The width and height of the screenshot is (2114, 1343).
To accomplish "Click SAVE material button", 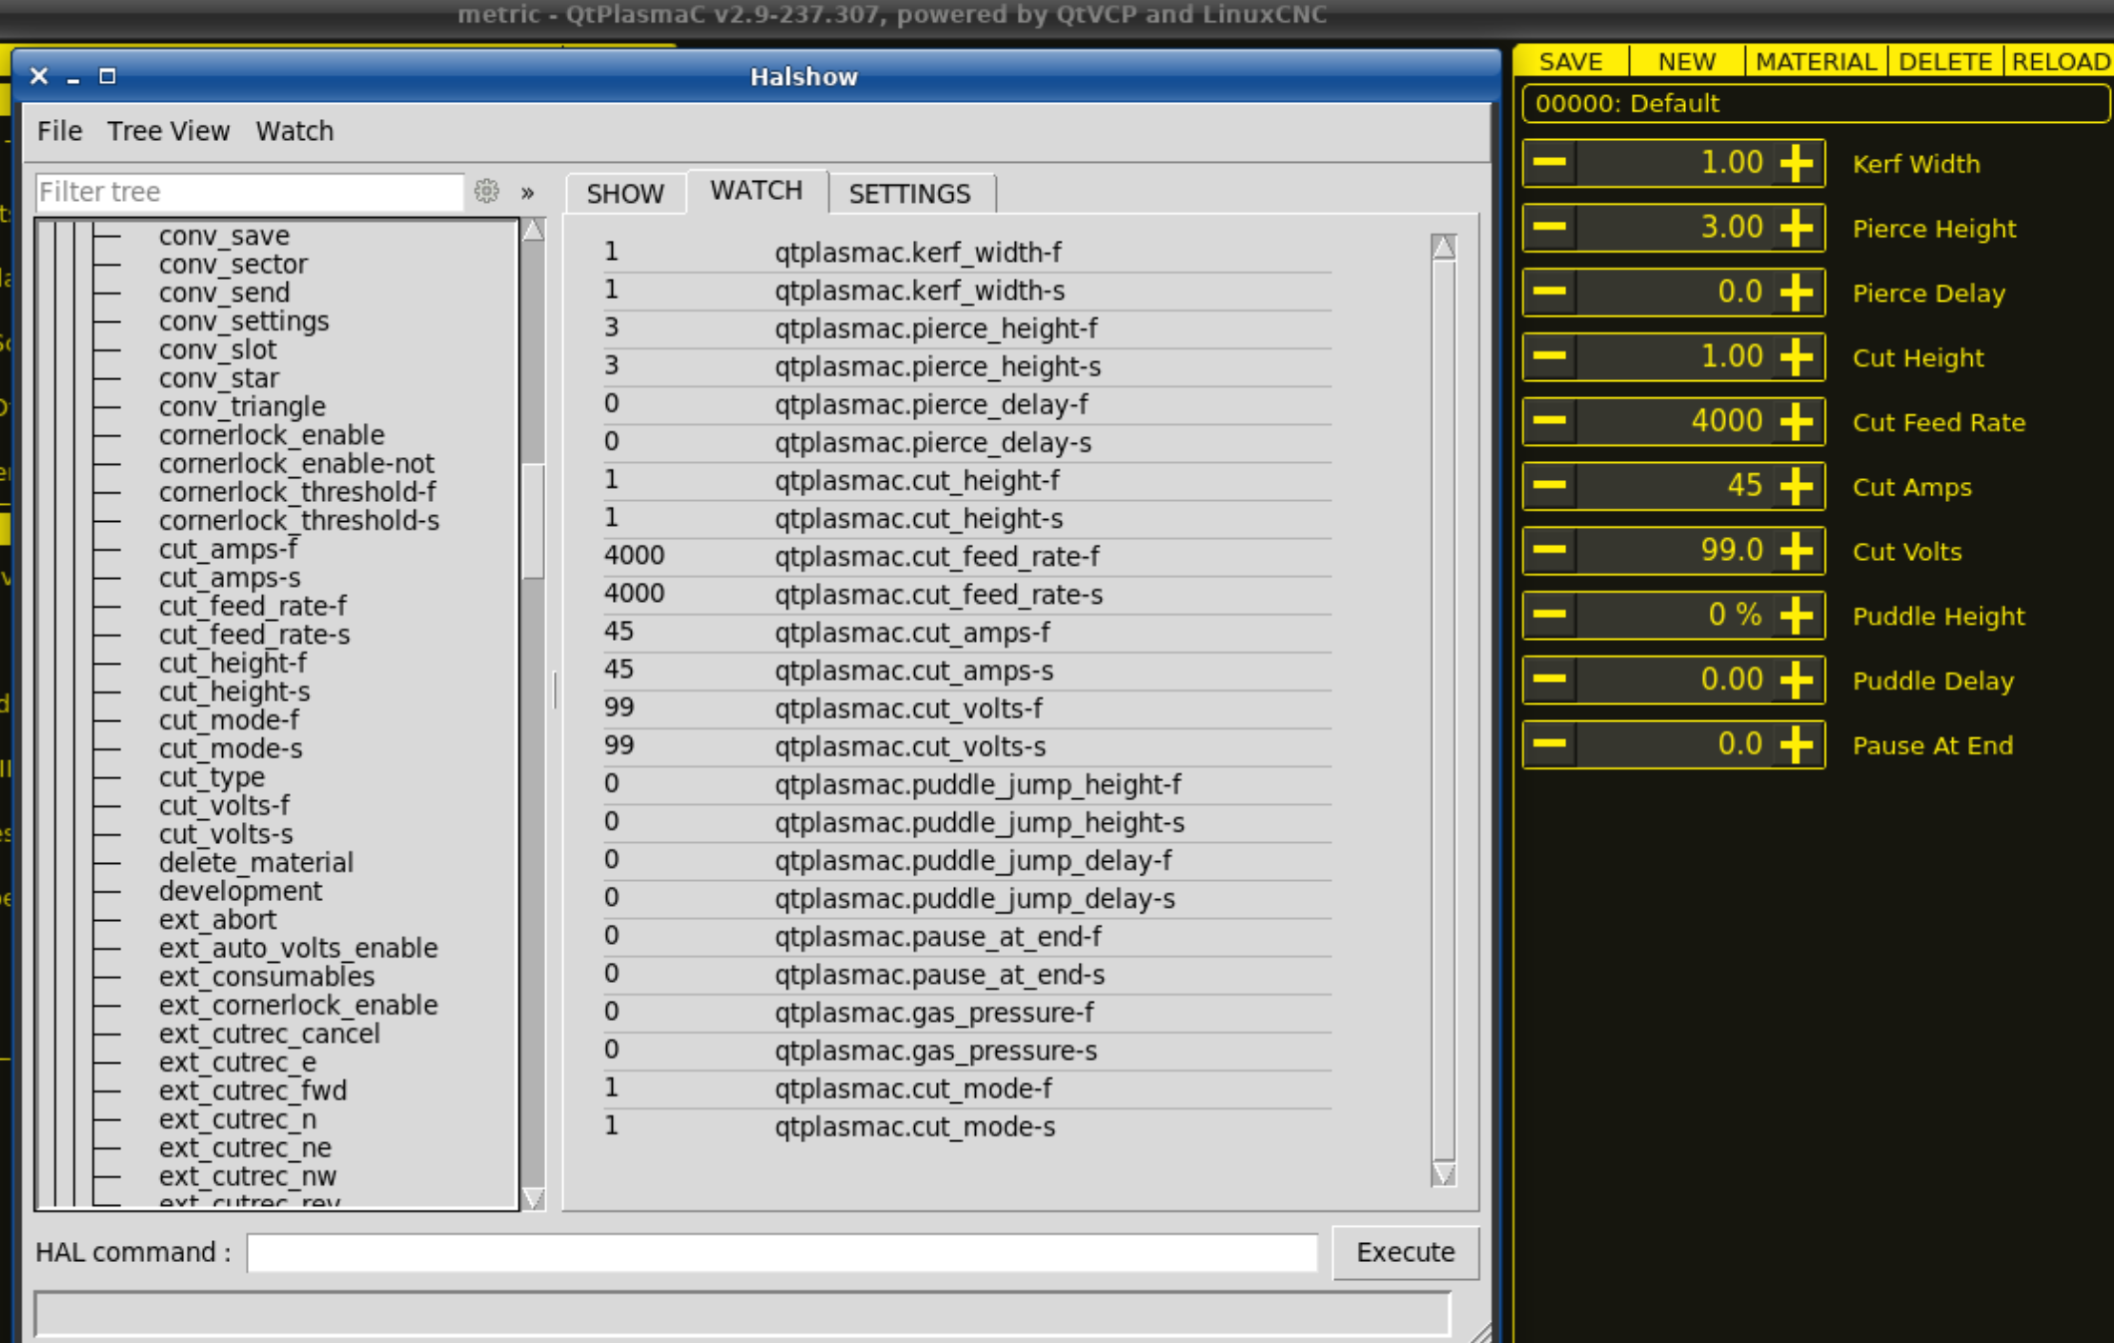I will pyautogui.click(x=1571, y=61).
